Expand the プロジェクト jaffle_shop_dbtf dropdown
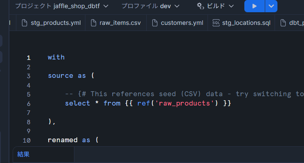 [62, 6]
